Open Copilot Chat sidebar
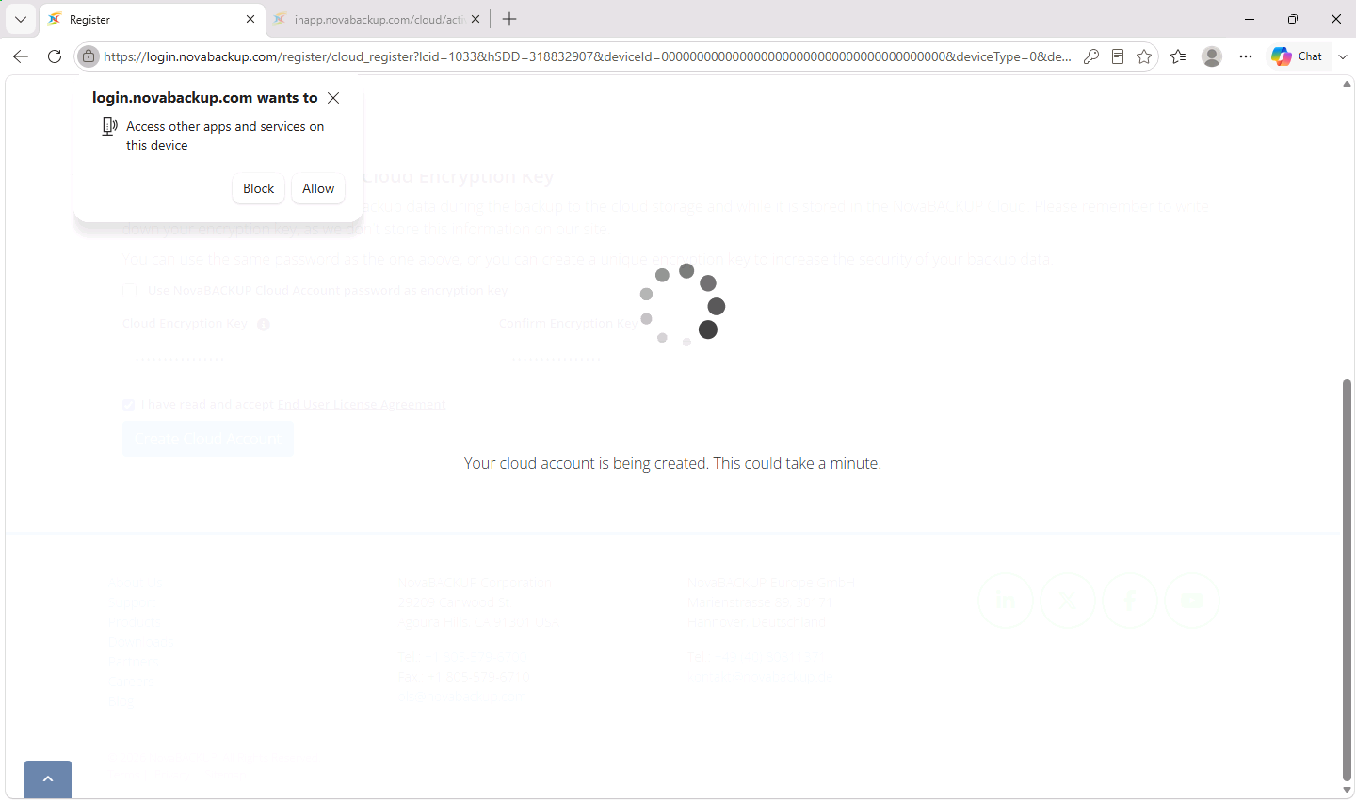This screenshot has width=1356, height=802. (x=1298, y=56)
